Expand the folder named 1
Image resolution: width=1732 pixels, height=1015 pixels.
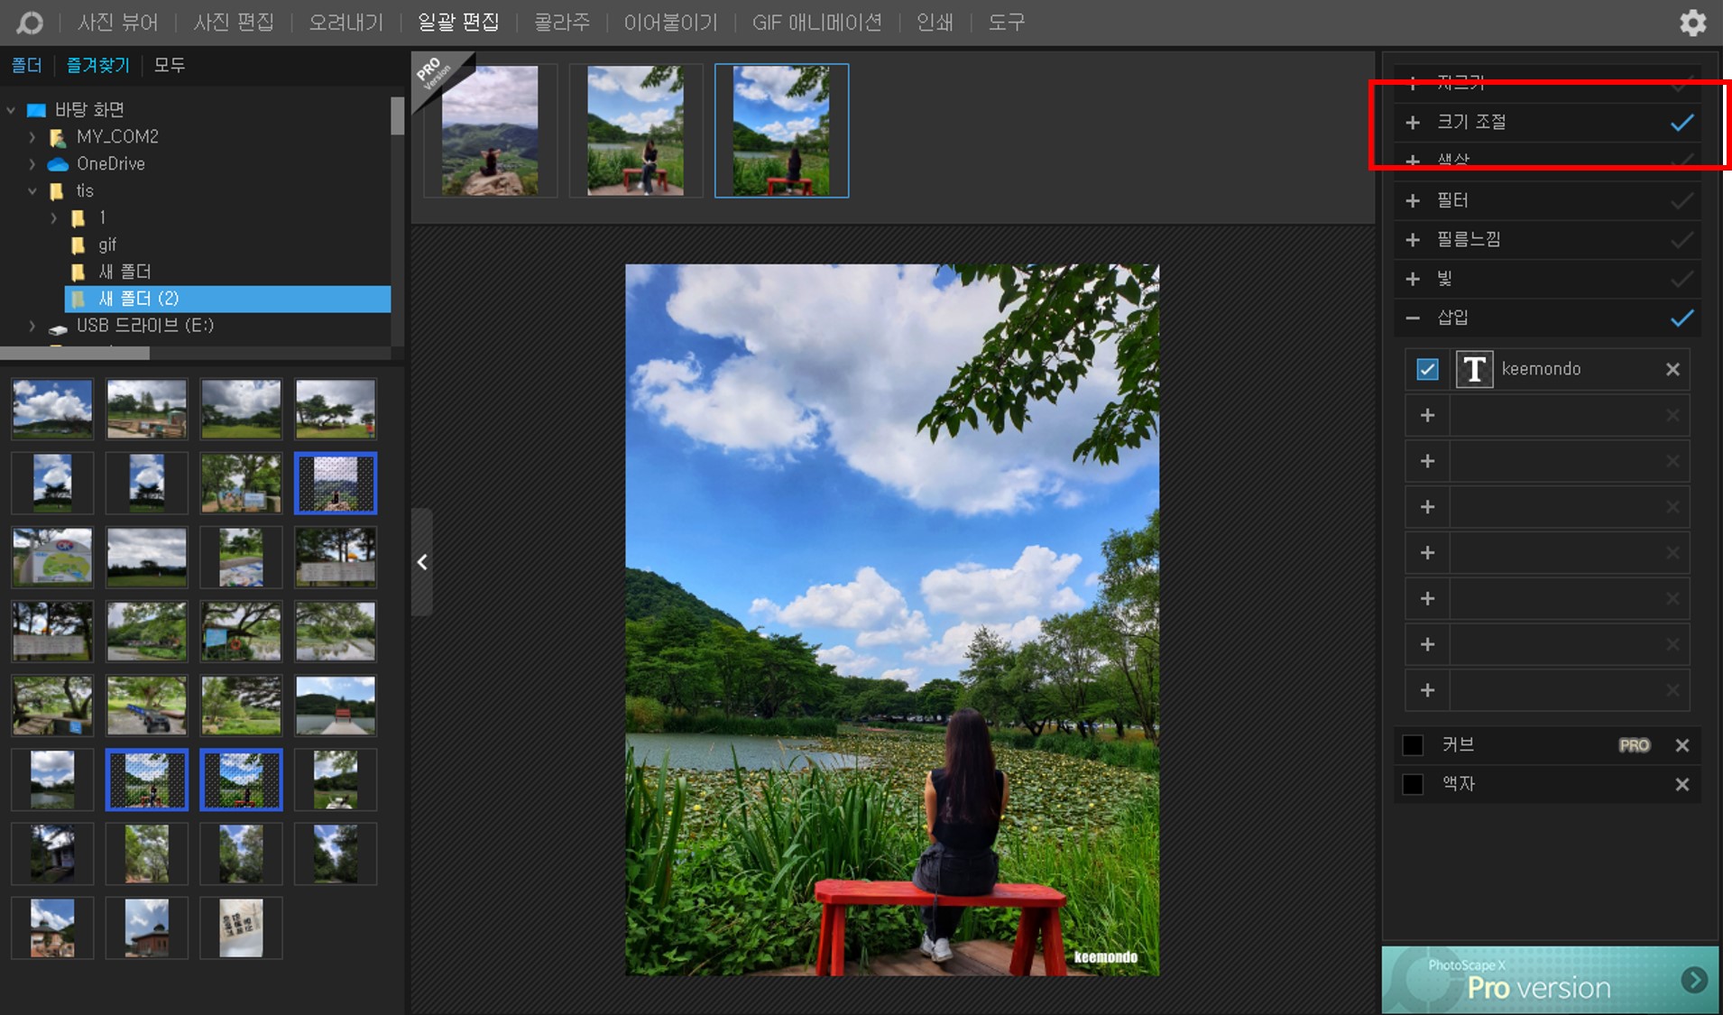[x=54, y=218]
